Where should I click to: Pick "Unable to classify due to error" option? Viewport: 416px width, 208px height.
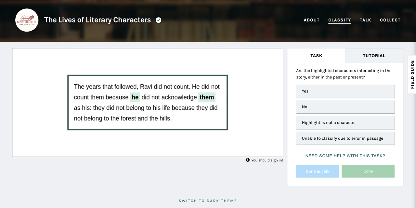345,138
